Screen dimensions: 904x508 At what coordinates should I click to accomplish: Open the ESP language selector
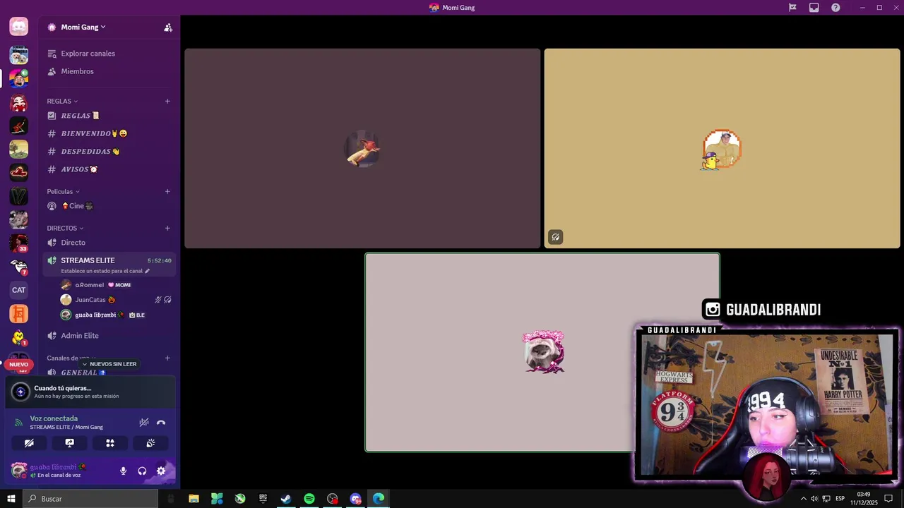pyautogui.click(x=840, y=499)
